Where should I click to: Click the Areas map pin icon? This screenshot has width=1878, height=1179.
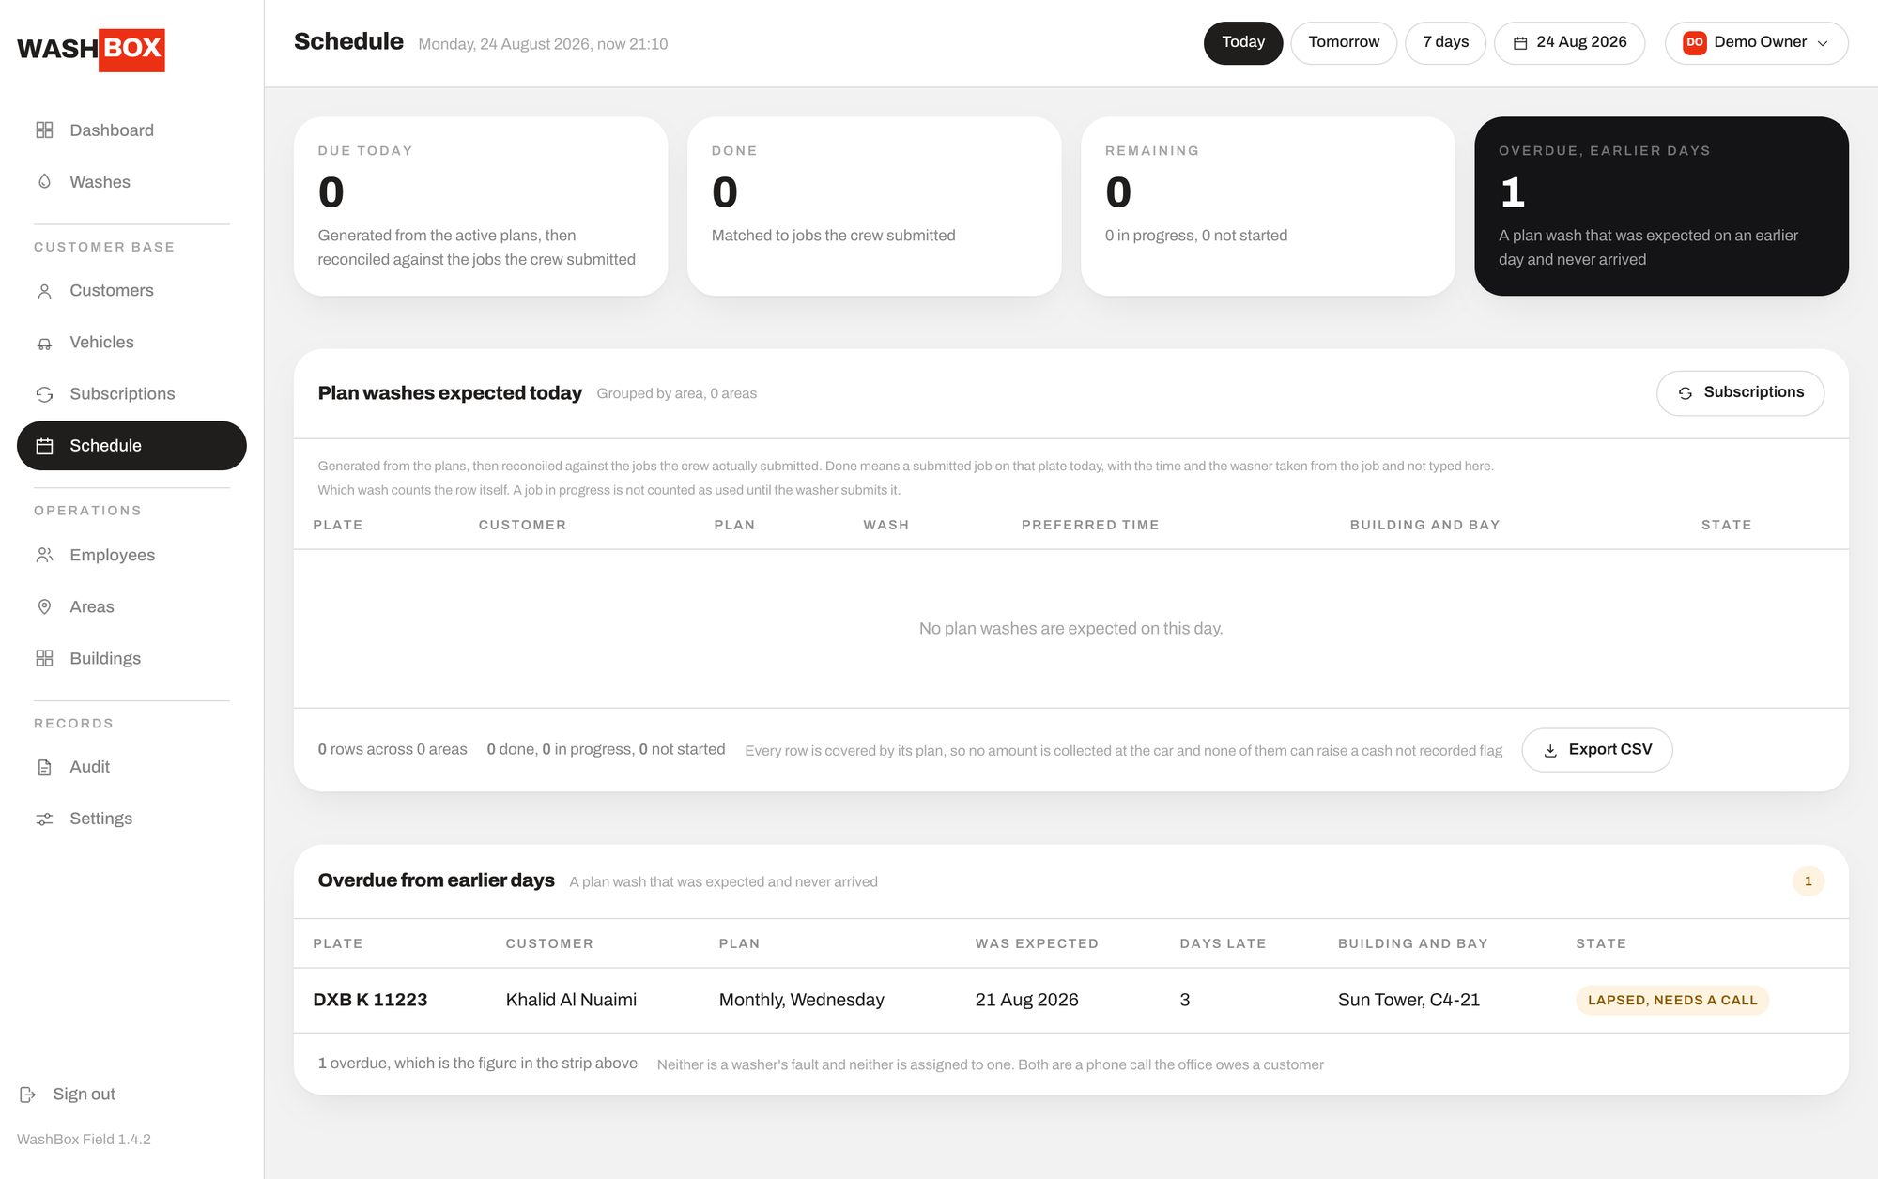pyautogui.click(x=44, y=606)
